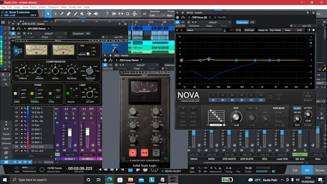Toggle Nova band I ON switch
Screen dimensions: 327x184
pyautogui.click(x=213, y=100)
